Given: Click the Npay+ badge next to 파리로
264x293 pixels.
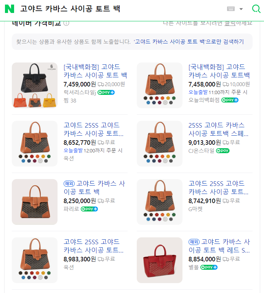Looking at the screenshot, I should [89, 209].
